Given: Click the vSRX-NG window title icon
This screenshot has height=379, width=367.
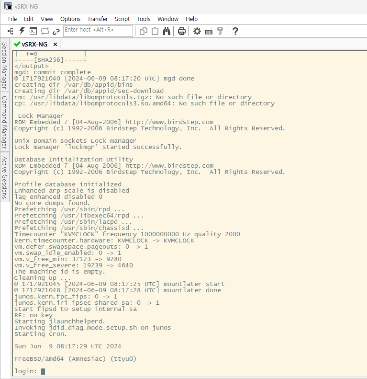Looking at the screenshot, I should pyautogui.click(x=8, y=6).
